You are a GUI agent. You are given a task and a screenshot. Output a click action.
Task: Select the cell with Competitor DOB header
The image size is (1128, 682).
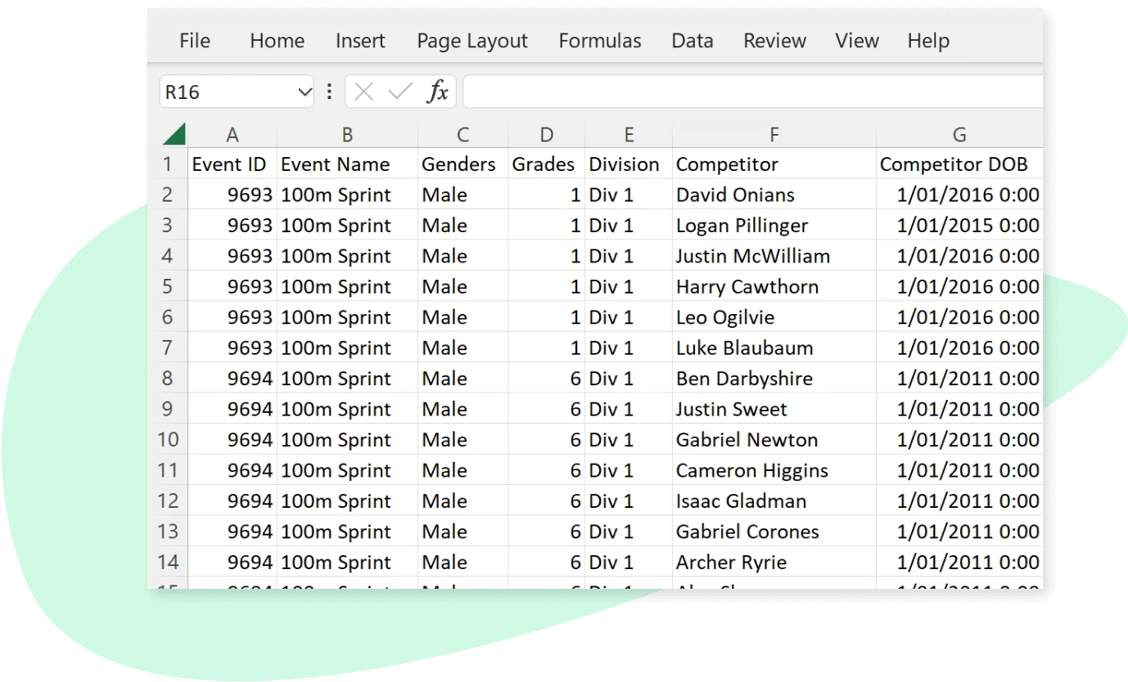click(954, 164)
